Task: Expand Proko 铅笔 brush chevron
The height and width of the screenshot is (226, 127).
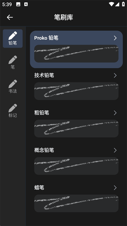Action: pos(115,38)
